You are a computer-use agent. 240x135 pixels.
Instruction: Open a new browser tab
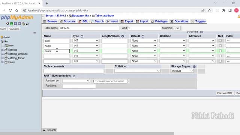pos(47,3)
